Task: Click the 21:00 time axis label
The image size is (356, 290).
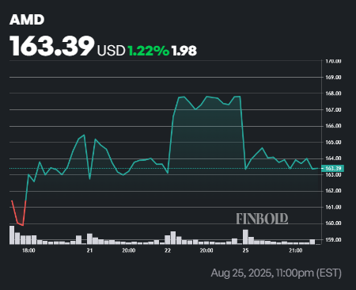Action: [296, 250]
